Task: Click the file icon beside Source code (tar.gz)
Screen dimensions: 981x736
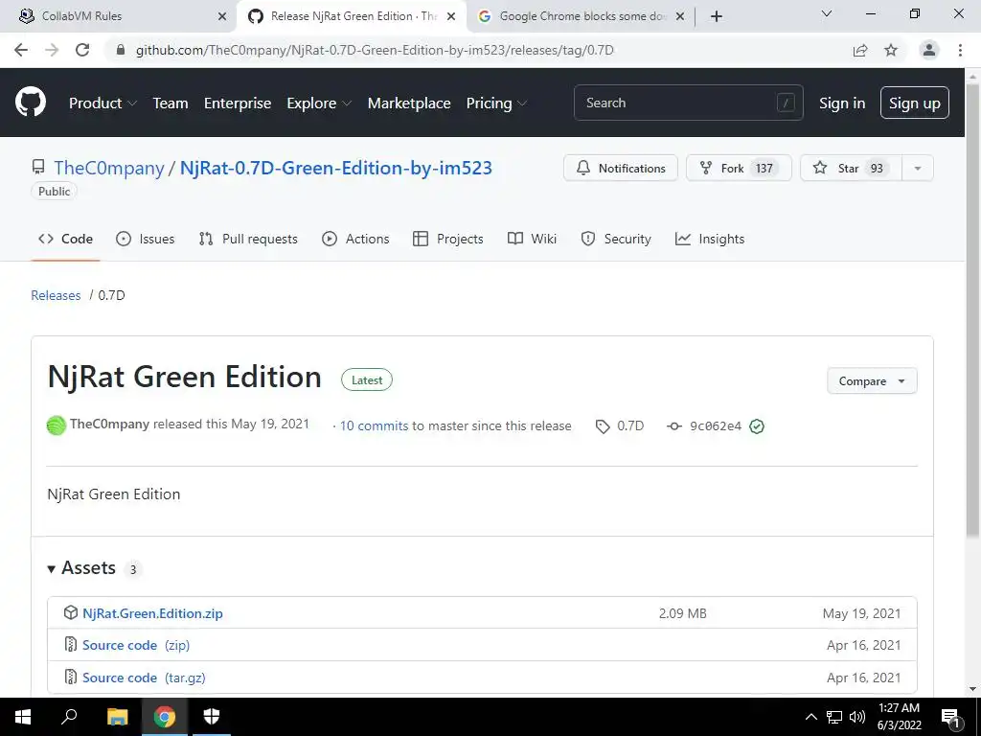Action: (71, 678)
